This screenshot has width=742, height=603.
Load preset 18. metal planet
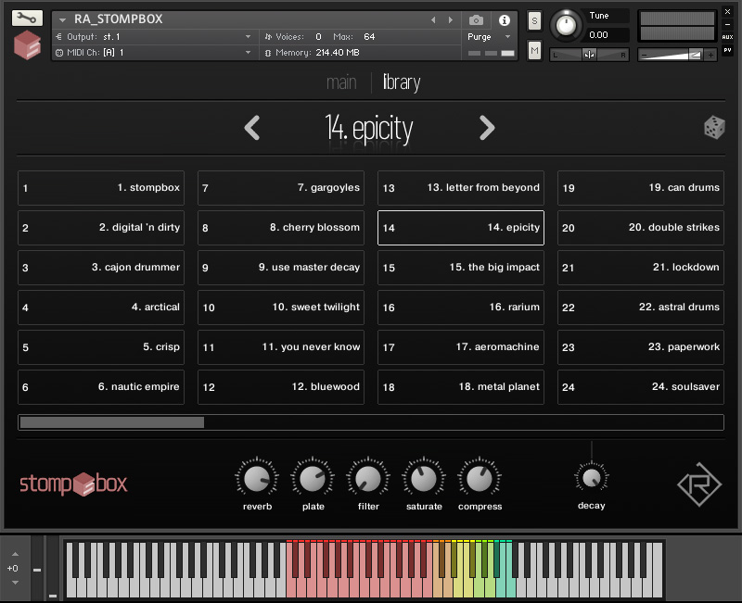[461, 387]
